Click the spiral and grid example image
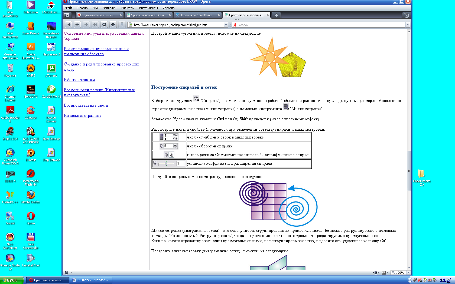This screenshot has height=284, width=455. pyautogui.click(x=278, y=204)
